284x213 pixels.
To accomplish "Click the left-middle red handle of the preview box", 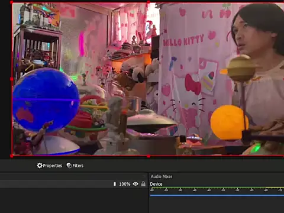I will [x=12, y=79].
